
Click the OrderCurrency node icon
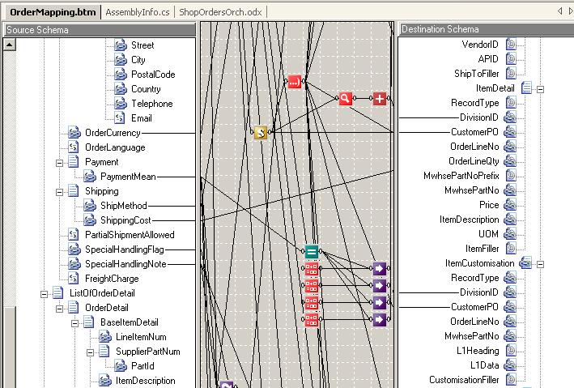coord(74,133)
